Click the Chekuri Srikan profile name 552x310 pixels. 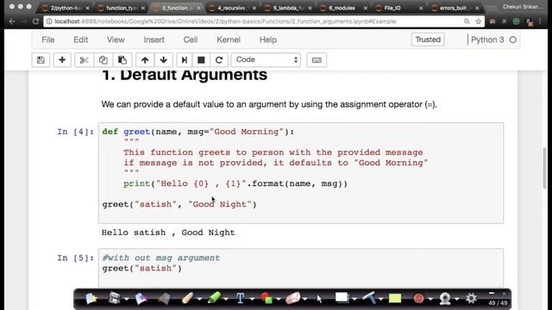[x=523, y=7]
